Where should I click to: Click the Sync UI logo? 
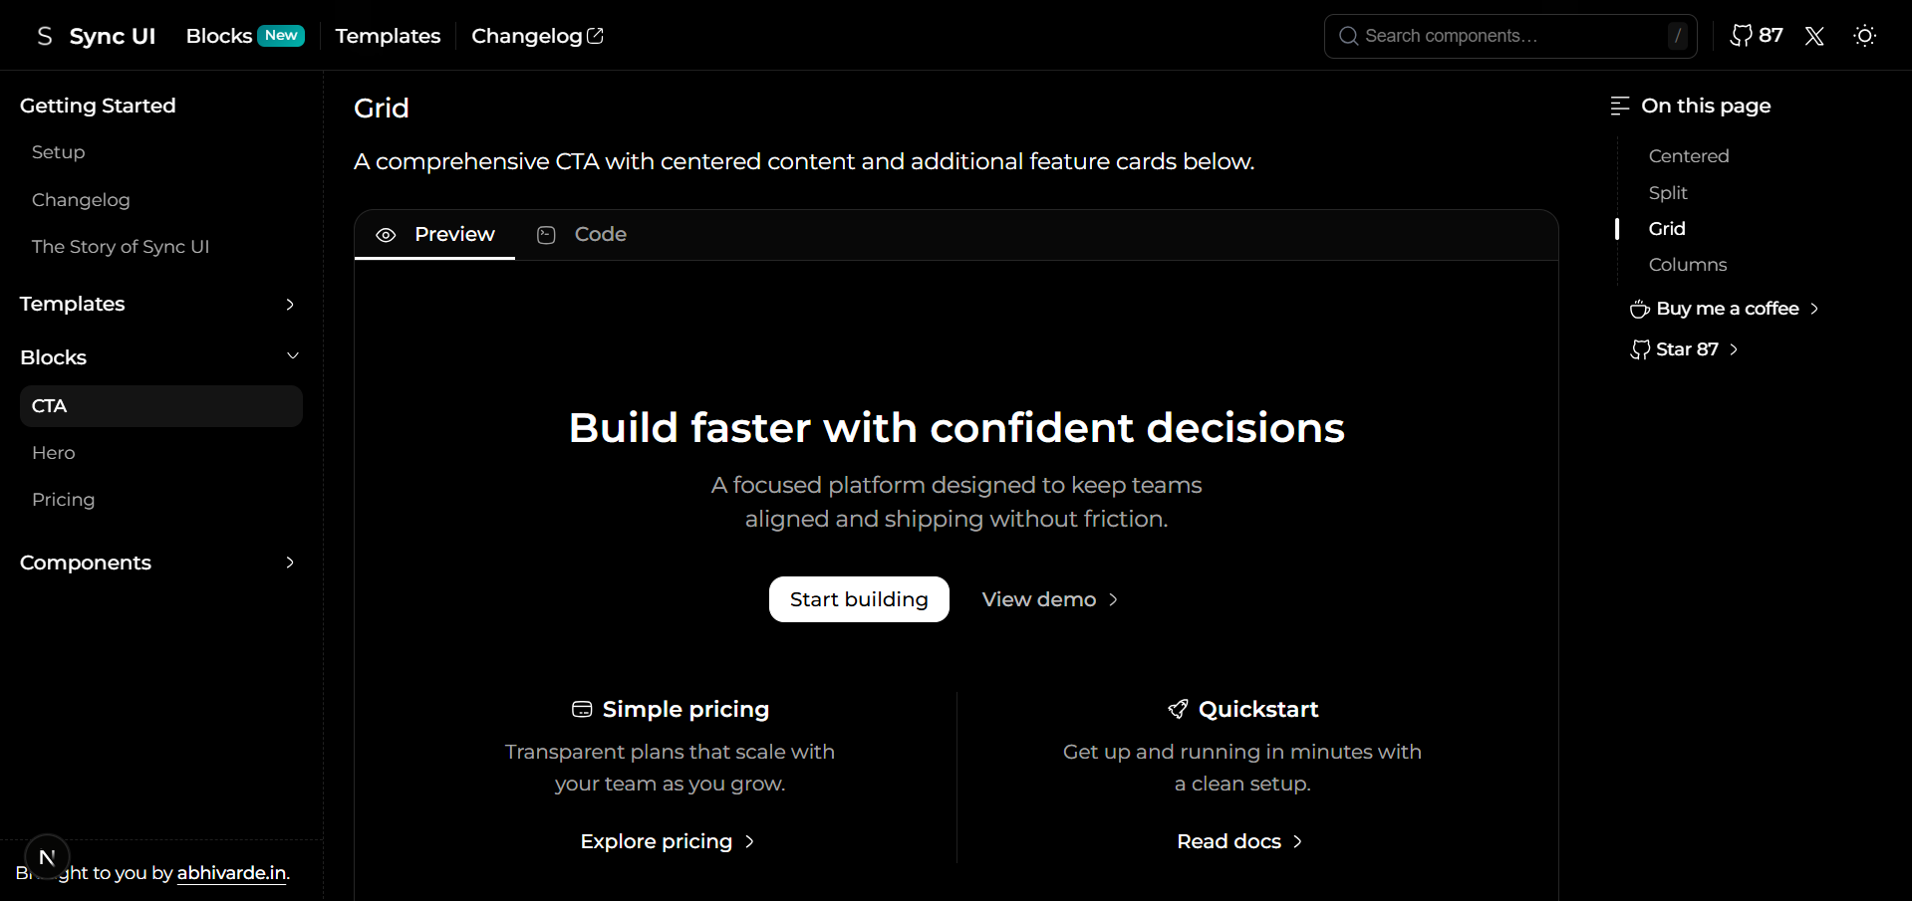[x=93, y=36]
